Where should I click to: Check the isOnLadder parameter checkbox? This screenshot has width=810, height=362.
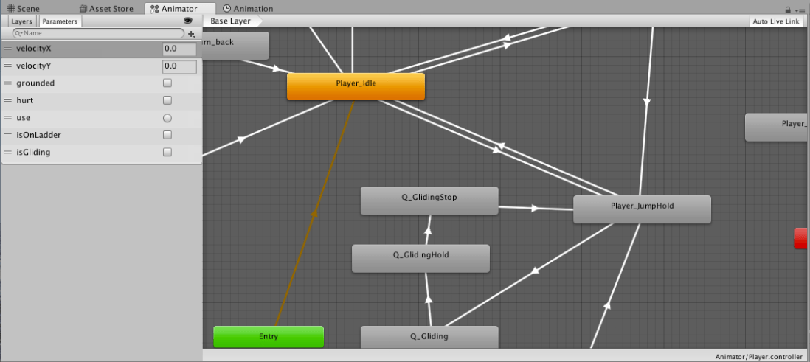click(x=167, y=135)
